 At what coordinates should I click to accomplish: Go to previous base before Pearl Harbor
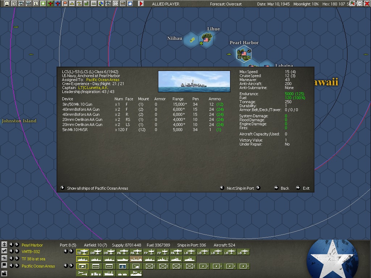(x=11, y=245)
